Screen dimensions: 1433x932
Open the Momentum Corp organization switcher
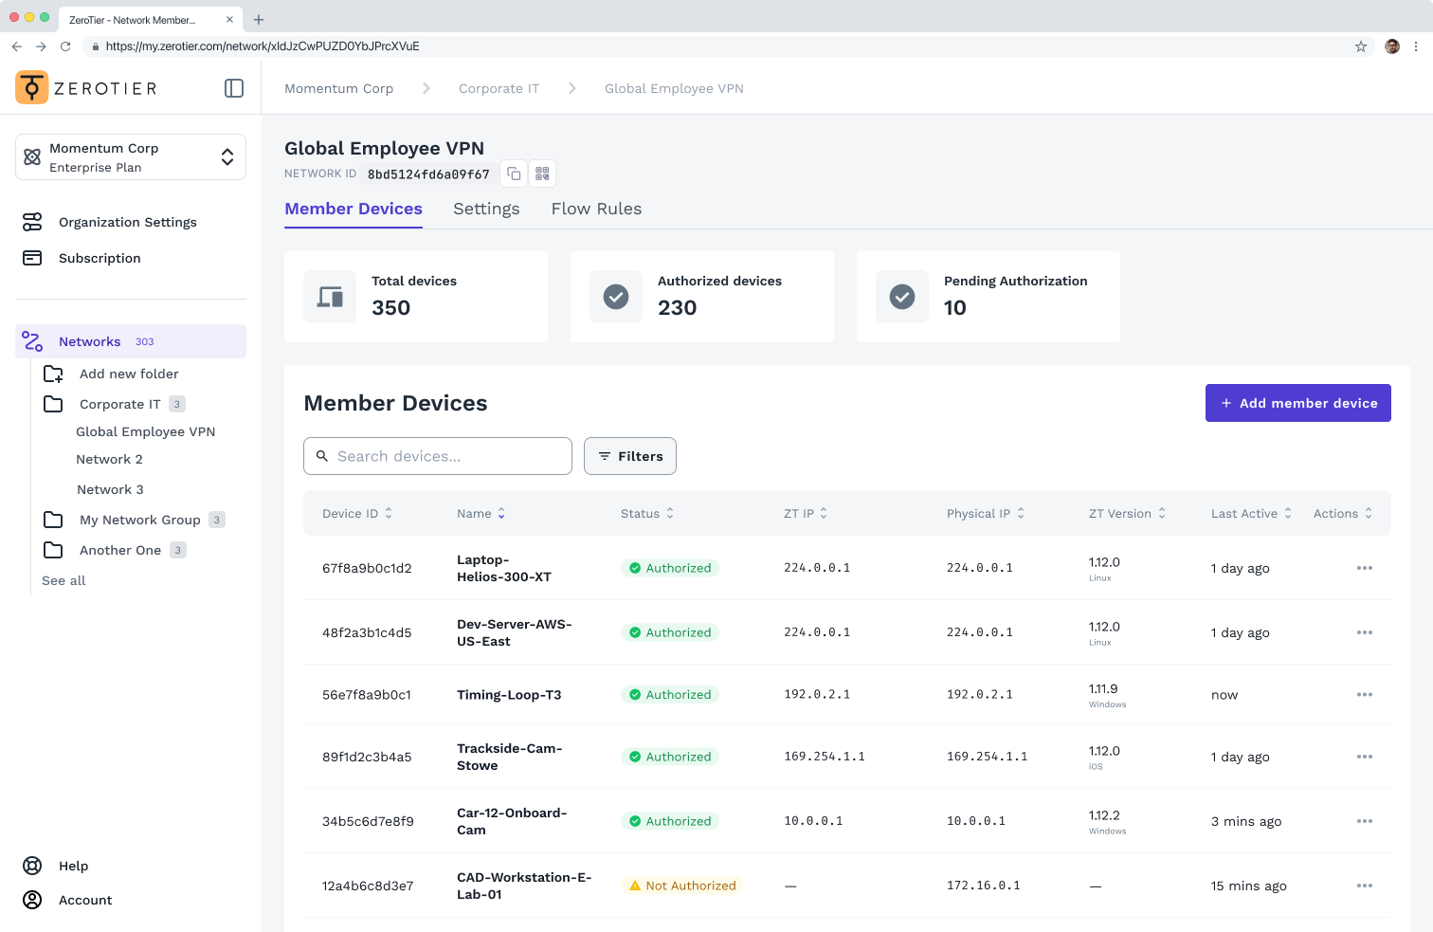(x=131, y=157)
